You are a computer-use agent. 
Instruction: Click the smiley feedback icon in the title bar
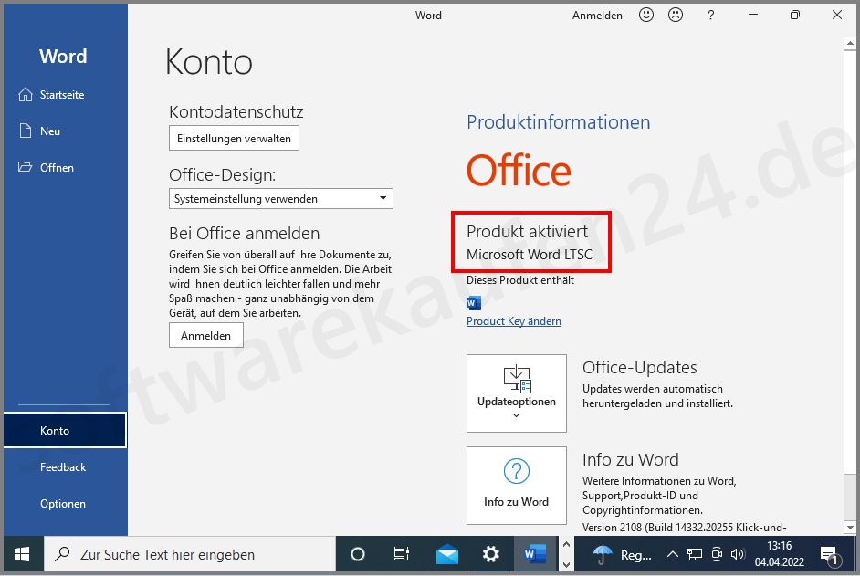646,15
